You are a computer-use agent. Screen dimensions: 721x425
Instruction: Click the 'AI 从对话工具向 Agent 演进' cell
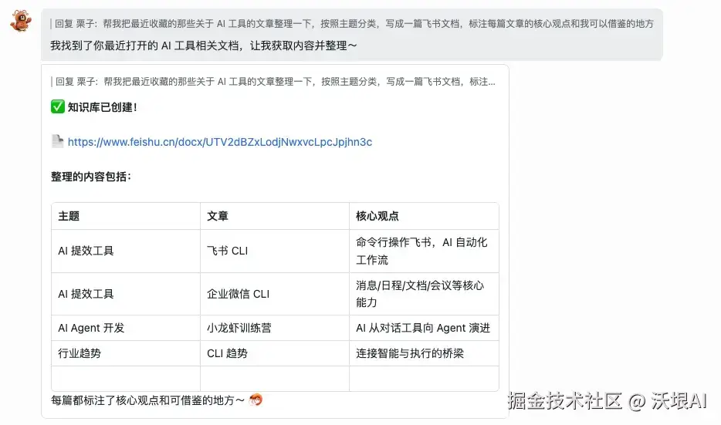pos(424,328)
